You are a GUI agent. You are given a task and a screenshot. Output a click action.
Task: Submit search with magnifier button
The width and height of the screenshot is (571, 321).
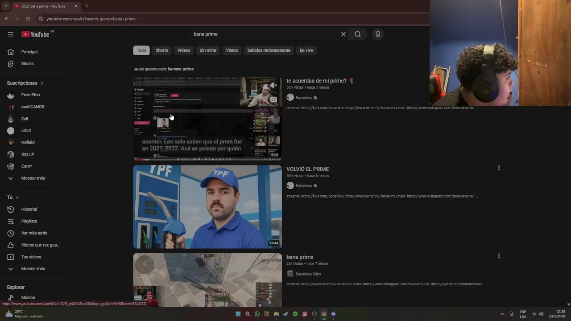click(x=358, y=34)
